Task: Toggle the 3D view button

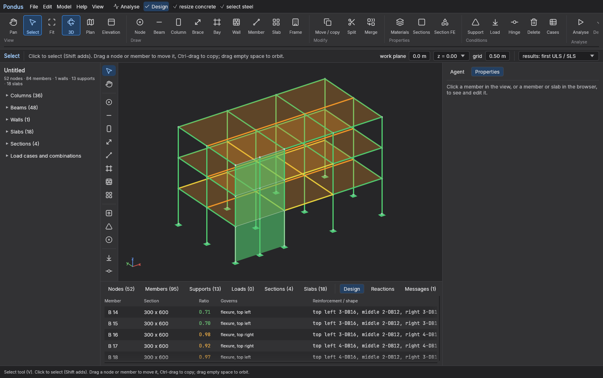Action: (x=71, y=25)
